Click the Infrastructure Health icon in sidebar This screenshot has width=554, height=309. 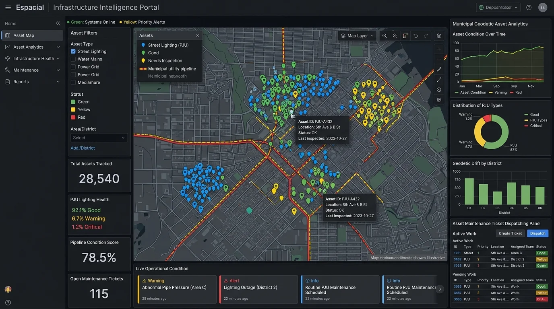point(8,58)
